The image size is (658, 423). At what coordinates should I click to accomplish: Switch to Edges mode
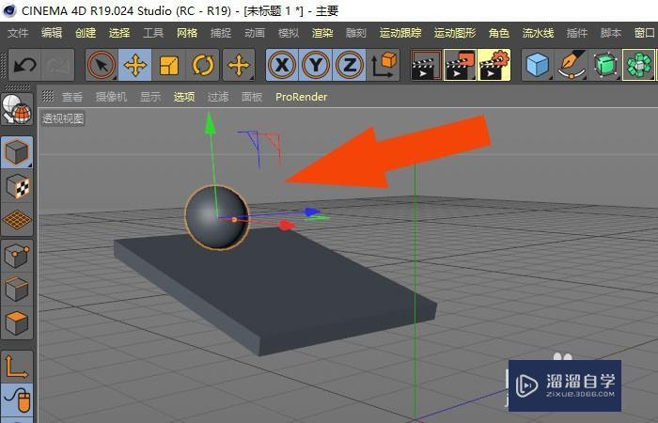(17, 290)
